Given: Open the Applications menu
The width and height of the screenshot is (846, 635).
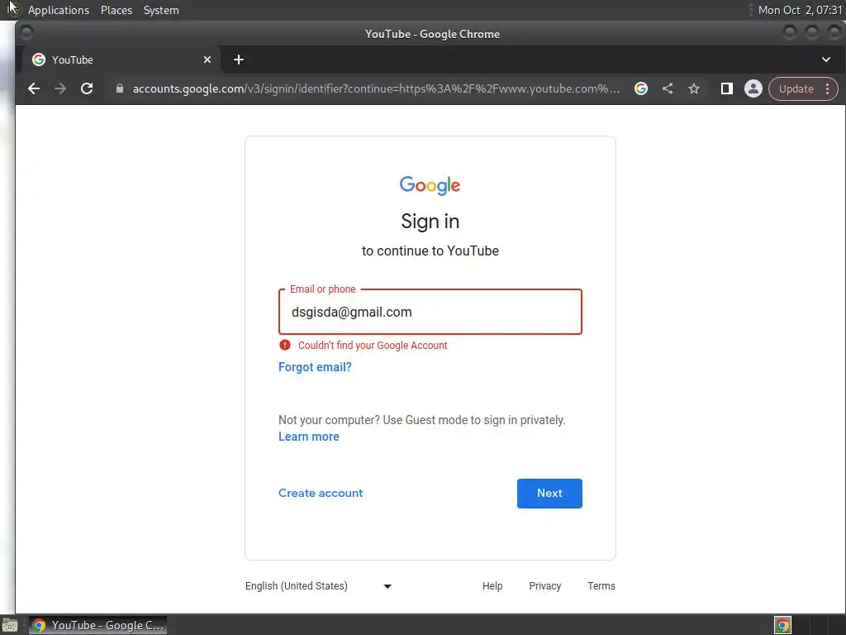Looking at the screenshot, I should click(x=59, y=10).
